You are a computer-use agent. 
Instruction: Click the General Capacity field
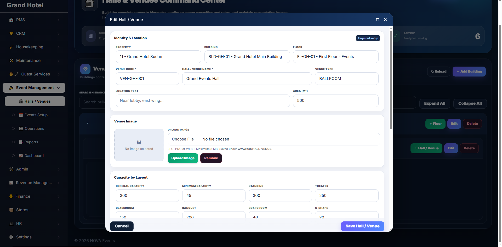pos(147,196)
